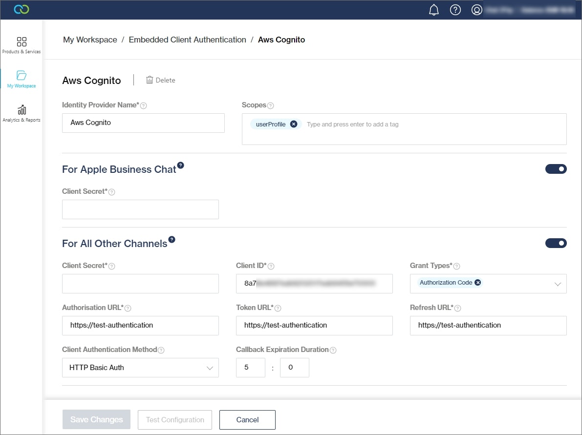
Task: Show help for Scopes
Action: [x=271, y=105]
